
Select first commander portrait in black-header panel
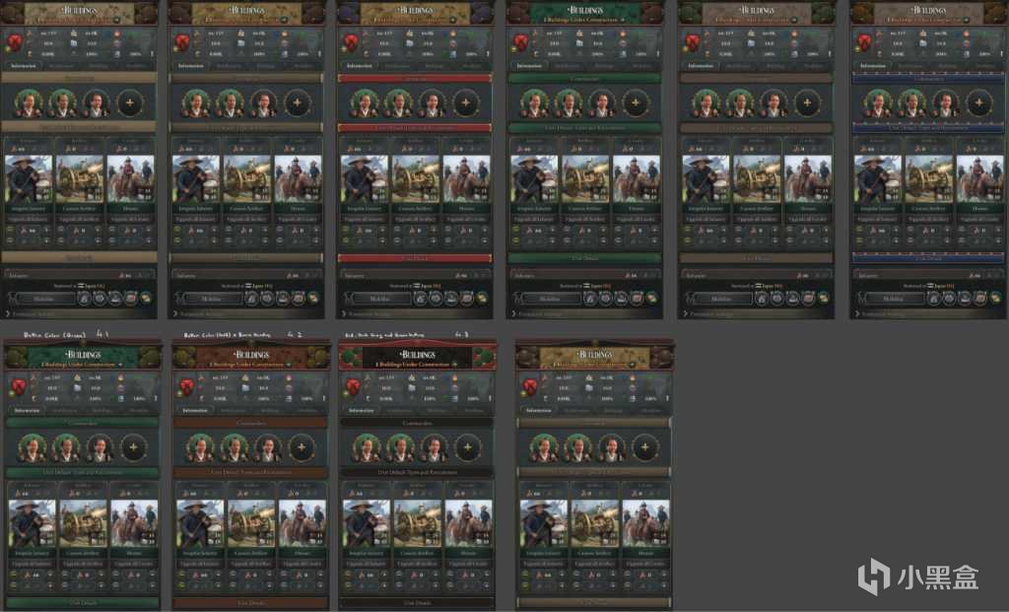(367, 447)
